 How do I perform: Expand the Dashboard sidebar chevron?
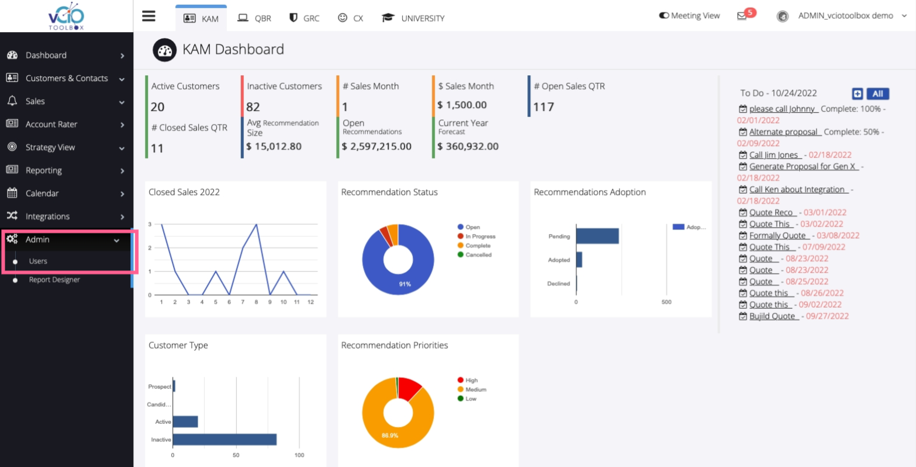pyautogui.click(x=122, y=55)
